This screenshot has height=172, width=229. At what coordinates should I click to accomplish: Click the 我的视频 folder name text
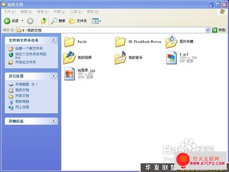pos(85,57)
